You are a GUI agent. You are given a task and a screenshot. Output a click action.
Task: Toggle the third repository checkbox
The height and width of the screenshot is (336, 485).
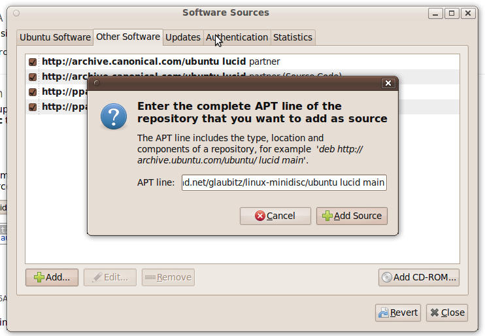32,92
